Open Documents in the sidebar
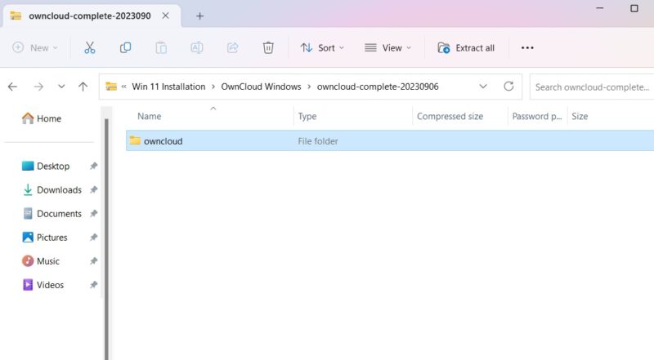The width and height of the screenshot is (654, 360). tap(52, 214)
